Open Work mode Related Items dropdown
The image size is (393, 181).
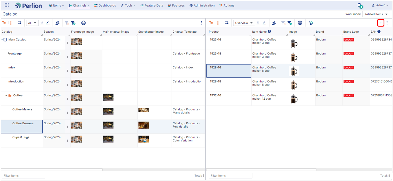pyautogui.click(x=376, y=14)
